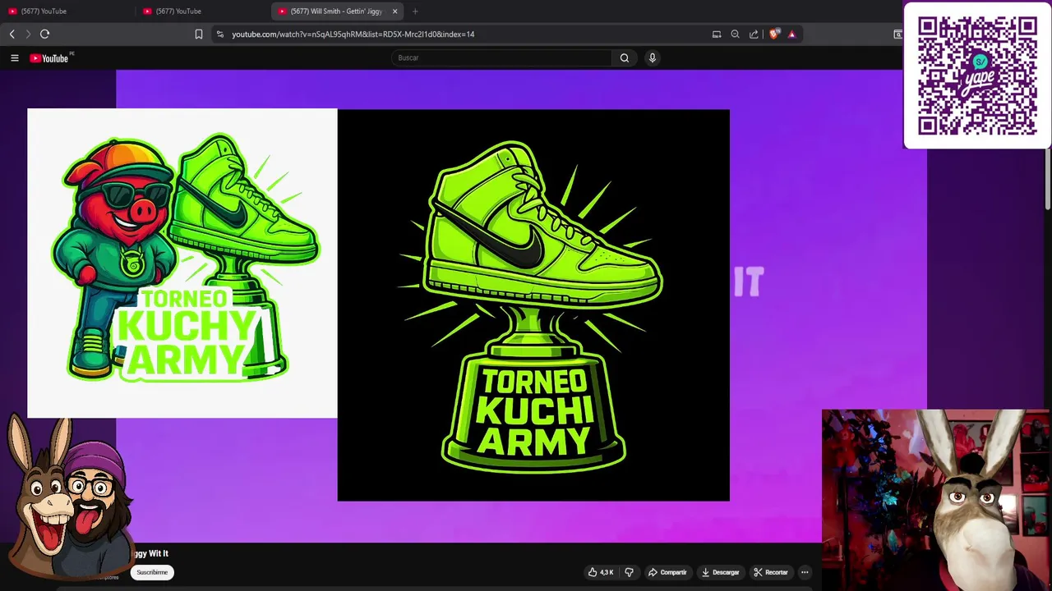Click the Compartir share button
1052x591 pixels.
coord(667,572)
